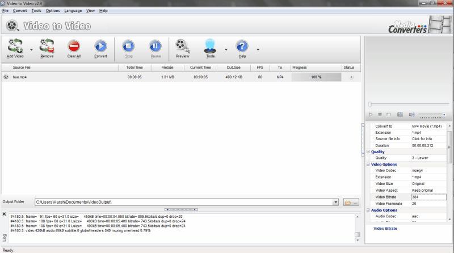Edit the Video Bitrate 384 field
The image size is (454, 253).
click(x=428, y=197)
